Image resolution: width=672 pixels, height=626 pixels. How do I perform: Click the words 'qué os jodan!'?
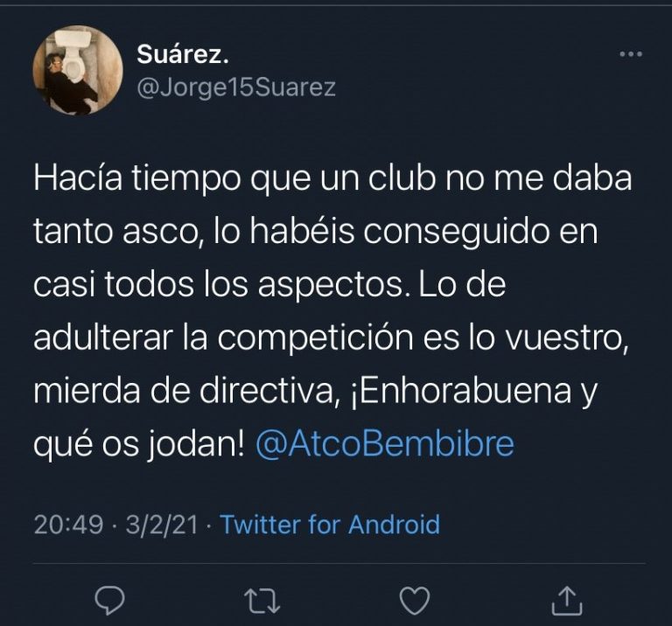pyautogui.click(x=139, y=444)
